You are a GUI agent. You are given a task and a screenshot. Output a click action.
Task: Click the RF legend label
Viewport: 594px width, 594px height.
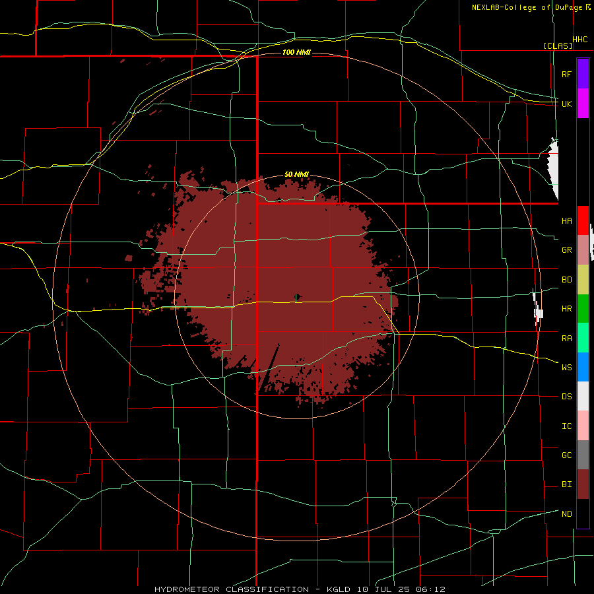(566, 74)
